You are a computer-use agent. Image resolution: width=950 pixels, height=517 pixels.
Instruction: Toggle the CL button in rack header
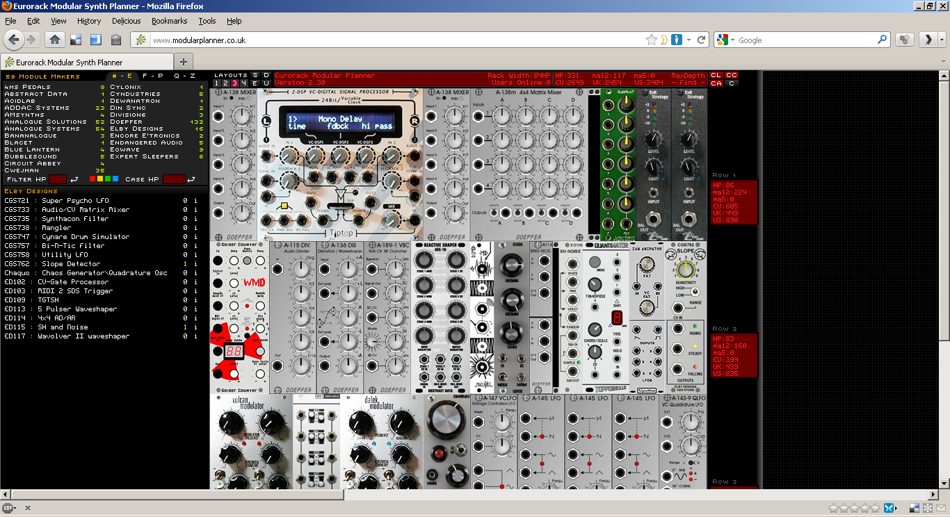pyautogui.click(x=716, y=75)
